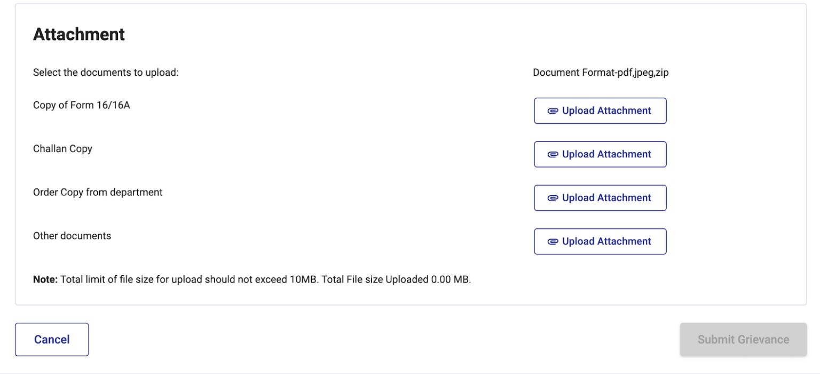Attach a file under Other documents
This screenshot has height=374, width=820.
tap(600, 241)
